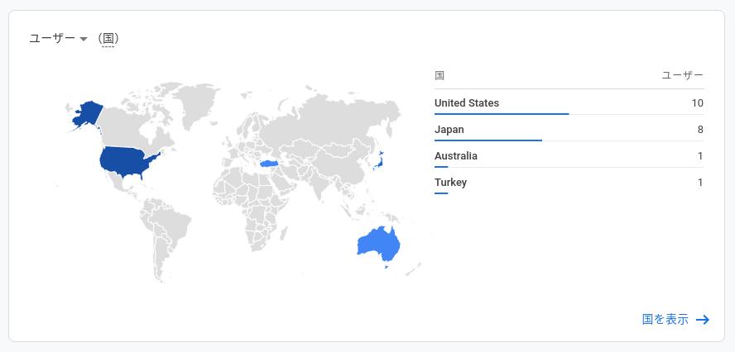The width and height of the screenshot is (735, 352).
Task: Click the Japan user count 8
Action: click(x=700, y=130)
